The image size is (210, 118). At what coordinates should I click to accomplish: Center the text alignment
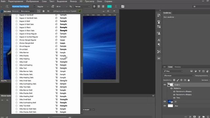[99, 7]
